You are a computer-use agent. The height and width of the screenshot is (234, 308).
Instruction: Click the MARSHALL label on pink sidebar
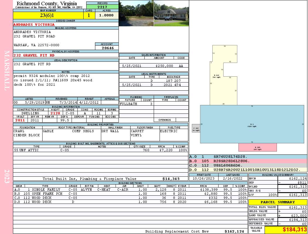coord(7,70)
